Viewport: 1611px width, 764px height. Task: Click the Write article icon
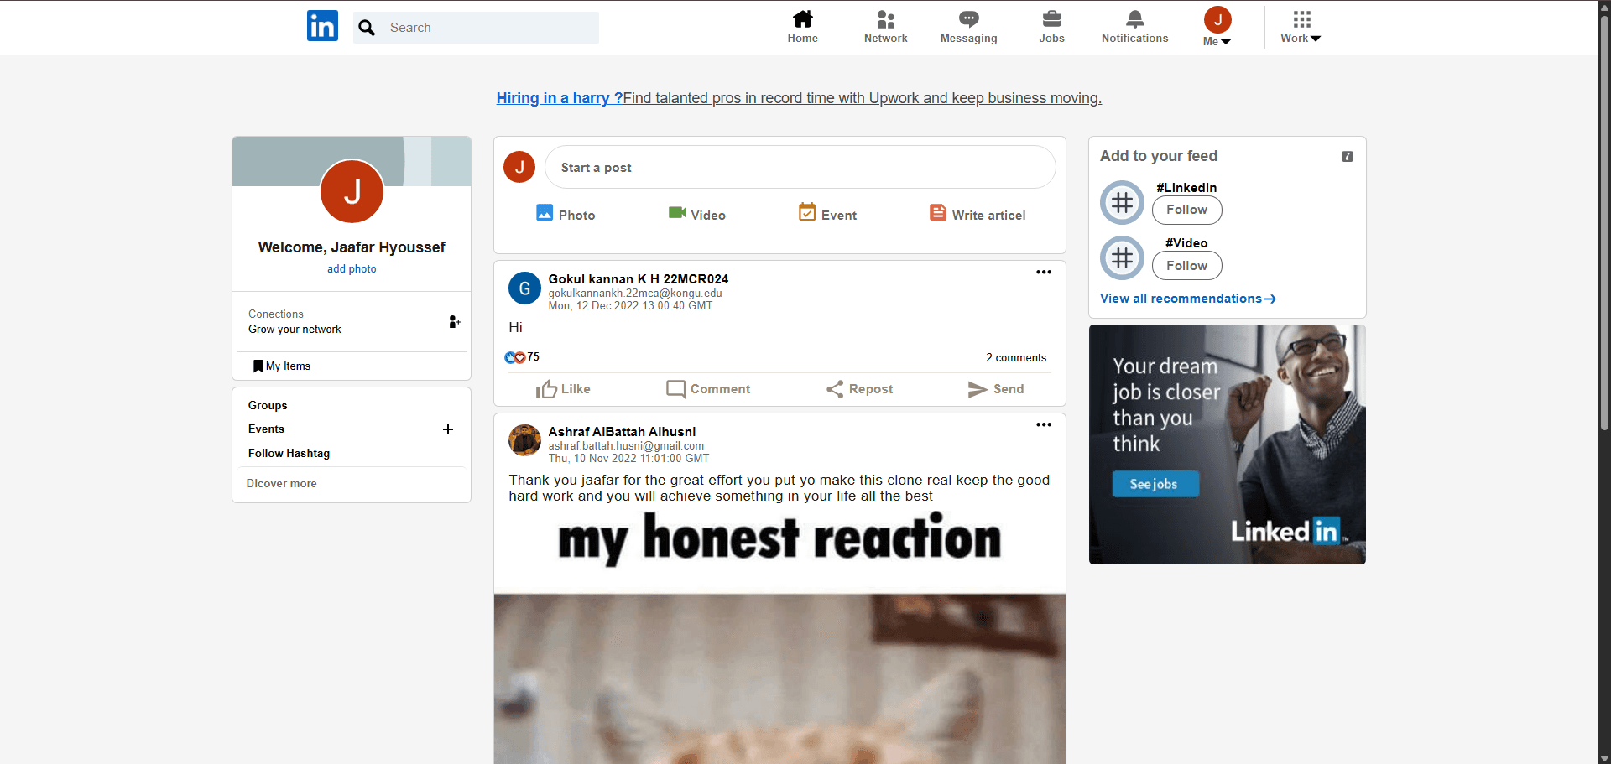point(938,213)
